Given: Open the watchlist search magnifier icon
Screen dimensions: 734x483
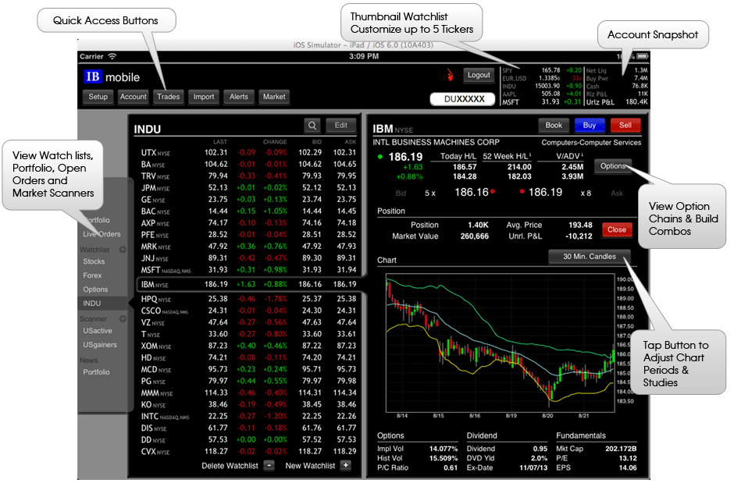Looking at the screenshot, I should pyautogui.click(x=312, y=126).
